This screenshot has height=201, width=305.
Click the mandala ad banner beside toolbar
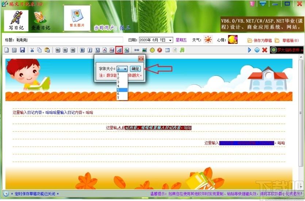pos(287,50)
